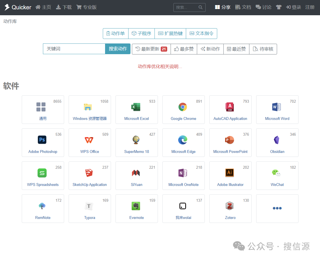Screen dimensions: 320x259
Task: Open the Adobe Illustrator icon
Action: (230, 173)
